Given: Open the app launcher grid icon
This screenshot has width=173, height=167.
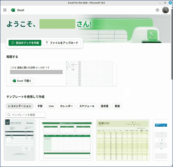Looking at the screenshot, I should coord(5,10).
